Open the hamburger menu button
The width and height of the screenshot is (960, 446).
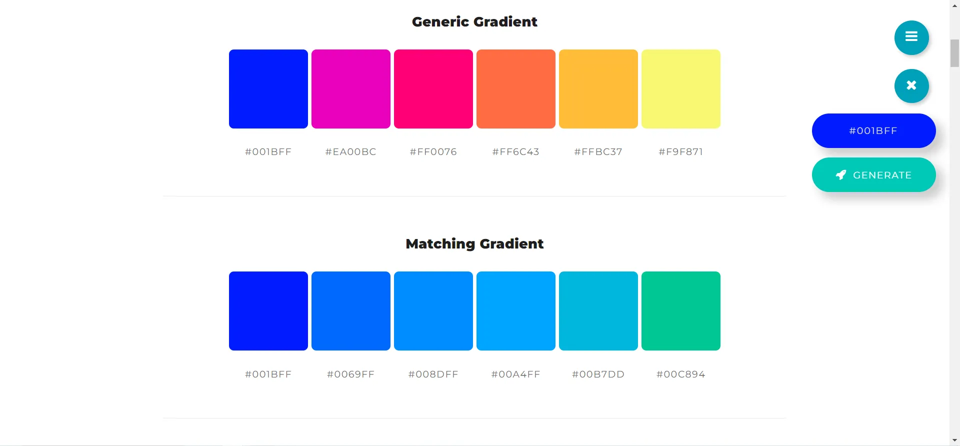[x=911, y=37]
